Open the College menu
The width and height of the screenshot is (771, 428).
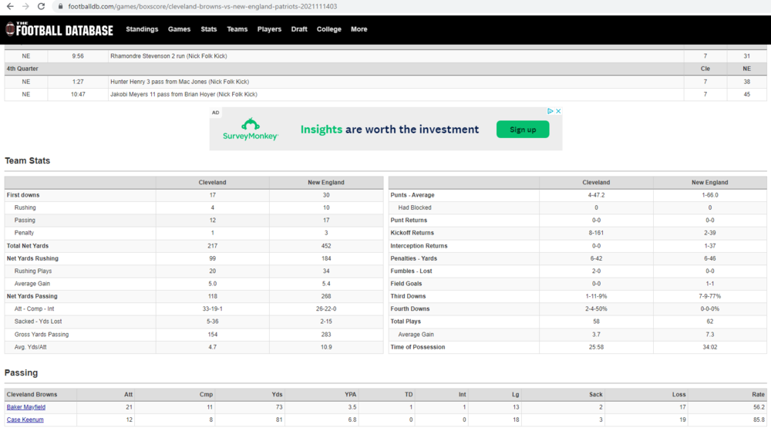tap(329, 29)
